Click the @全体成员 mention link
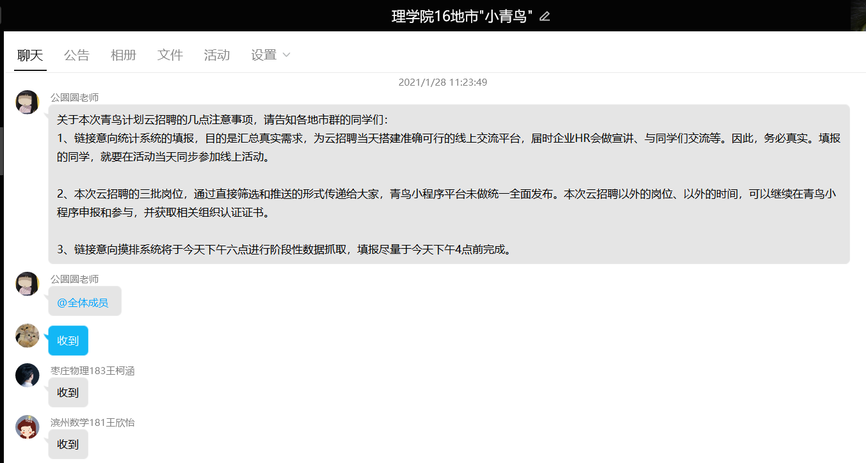866x463 pixels. tap(83, 302)
